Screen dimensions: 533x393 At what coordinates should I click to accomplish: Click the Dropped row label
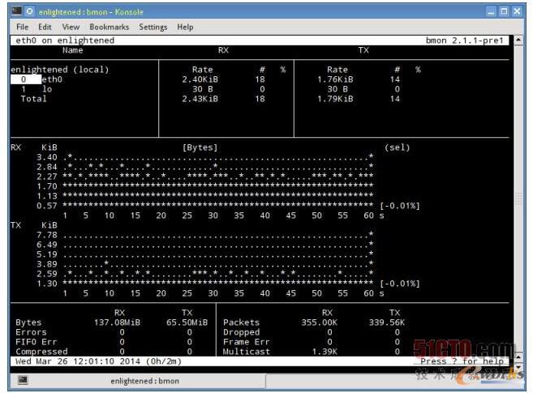click(241, 332)
